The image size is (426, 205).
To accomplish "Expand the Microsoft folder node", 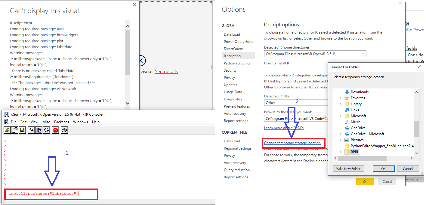I will pos(341,116).
